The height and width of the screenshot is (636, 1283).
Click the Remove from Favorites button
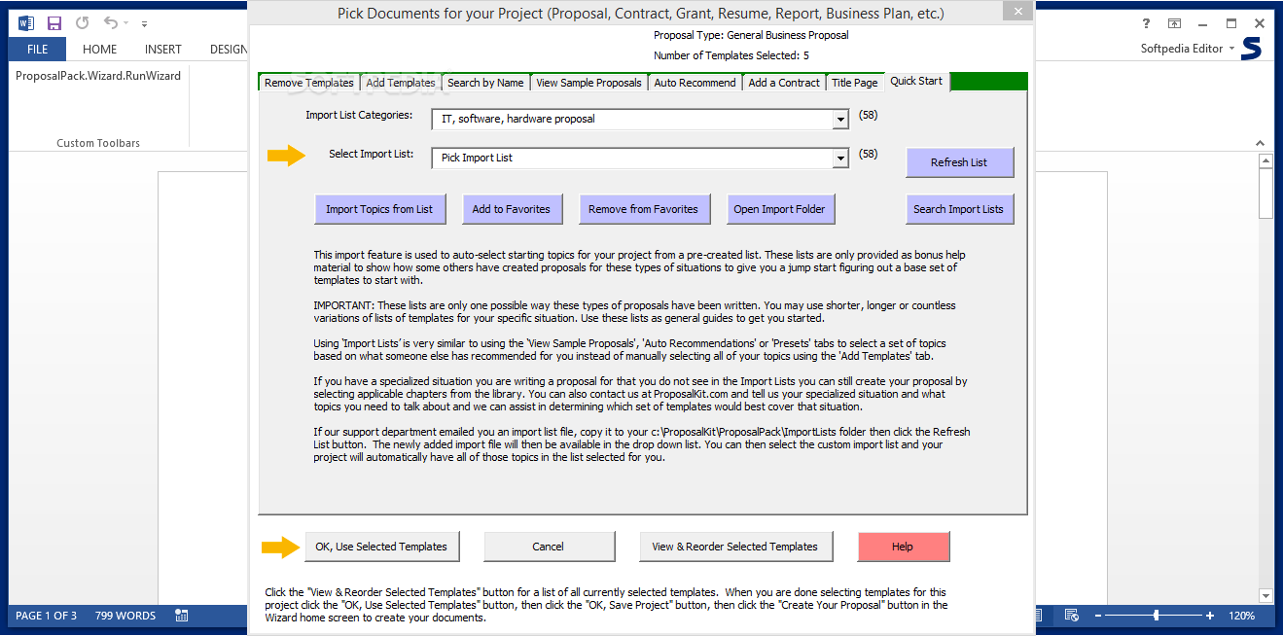[643, 209]
